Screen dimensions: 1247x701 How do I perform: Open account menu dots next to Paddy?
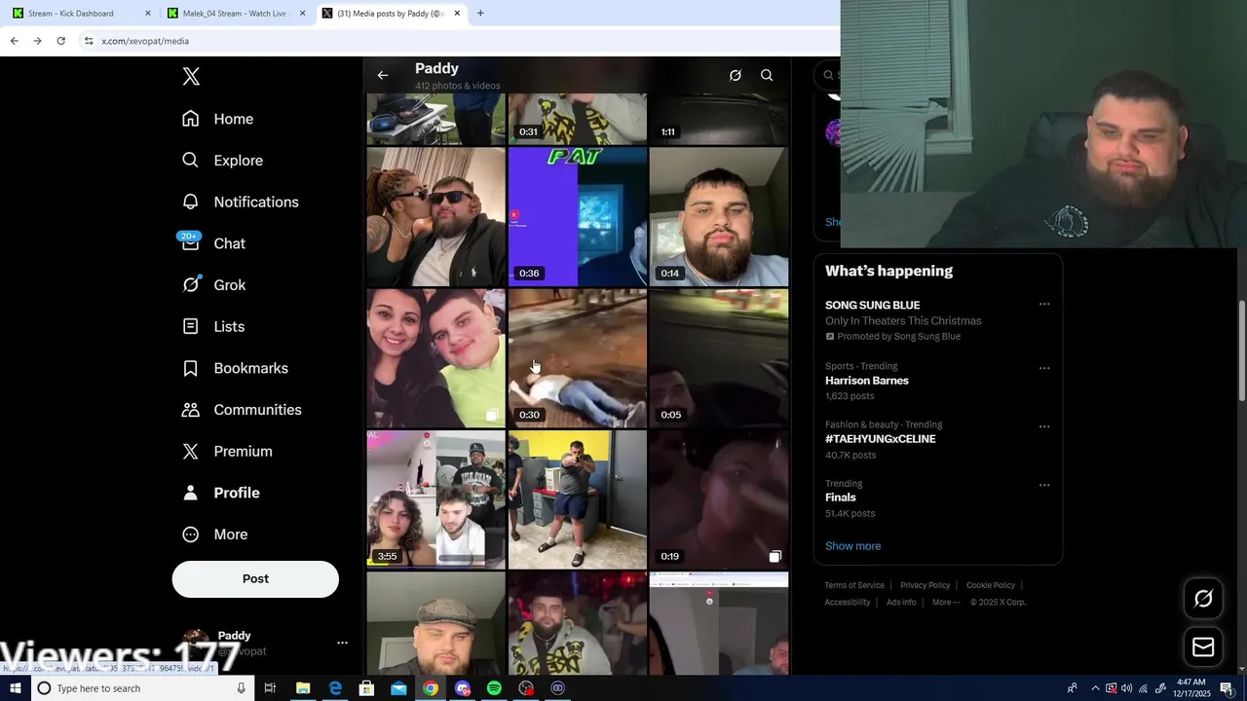[342, 643]
